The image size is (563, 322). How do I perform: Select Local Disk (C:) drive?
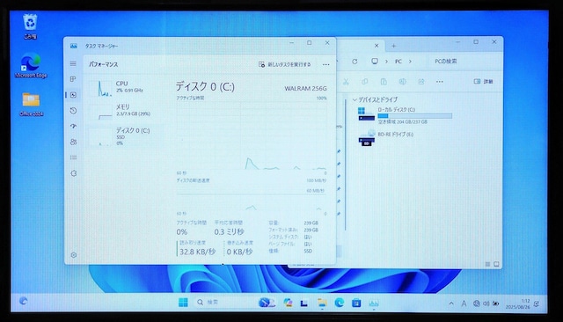click(x=405, y=115)
